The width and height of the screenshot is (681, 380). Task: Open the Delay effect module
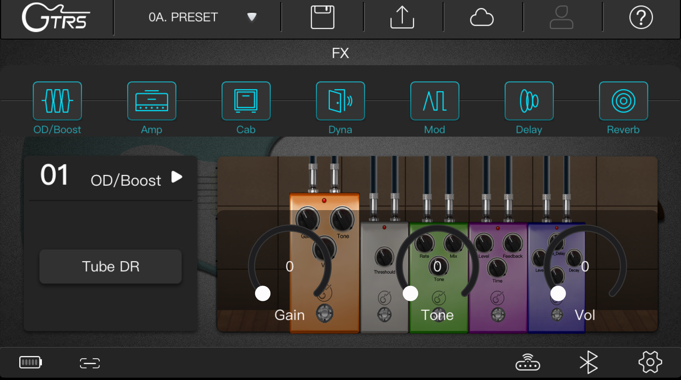click(529, 101)
